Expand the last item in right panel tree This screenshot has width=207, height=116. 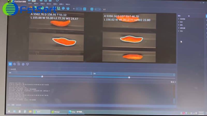(179, 31)
